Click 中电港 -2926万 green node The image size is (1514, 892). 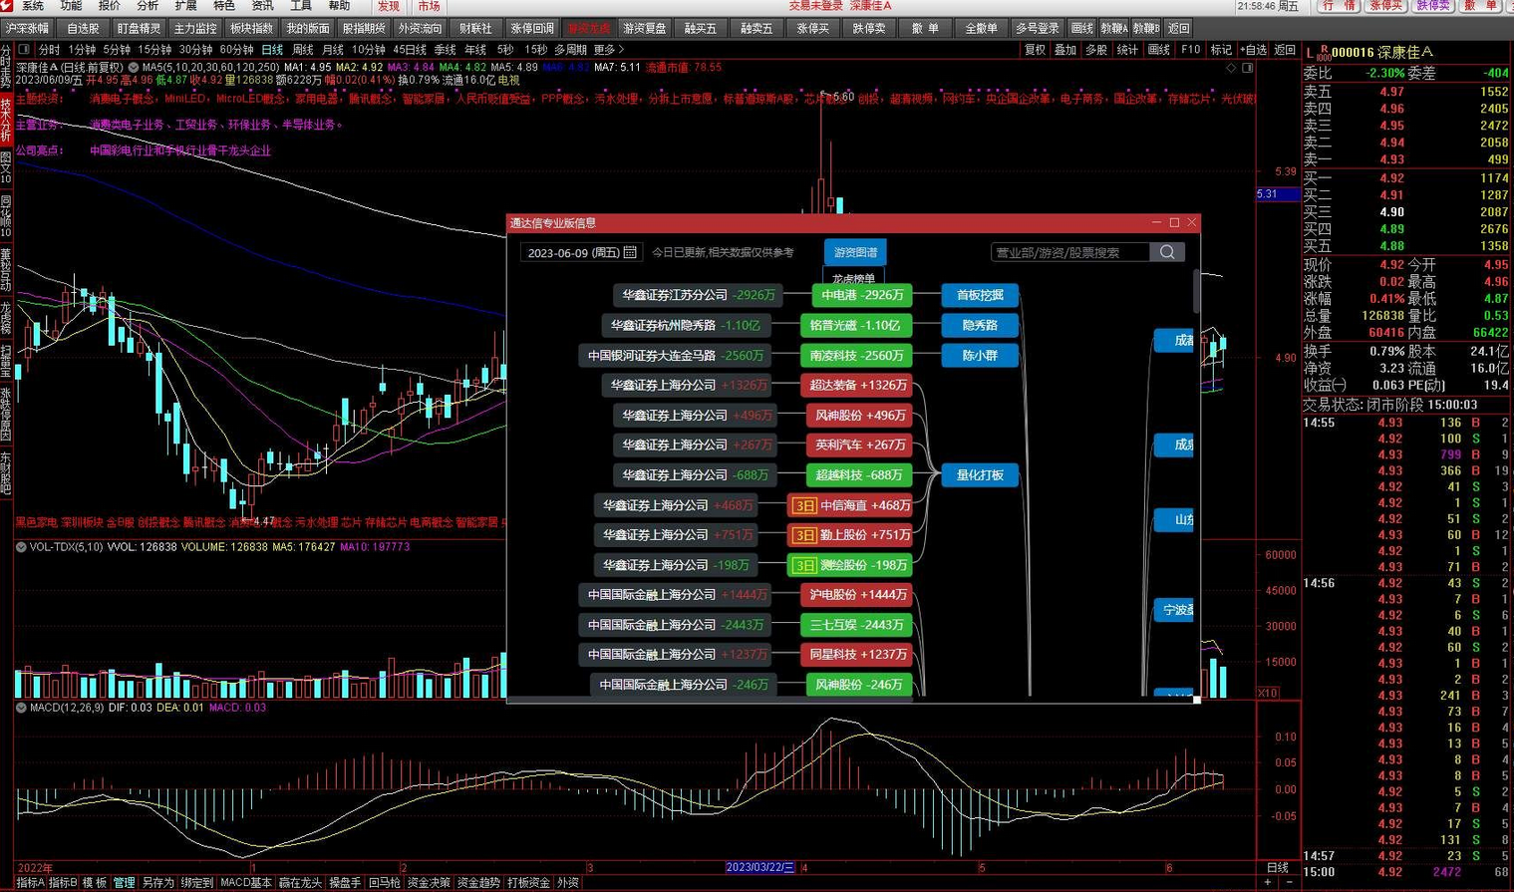(x=862, y=295)
